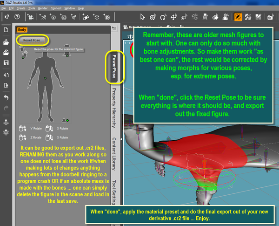Screen dimensions: 279x226
Task: Open the Render menu
Action: tap(43, 8)
